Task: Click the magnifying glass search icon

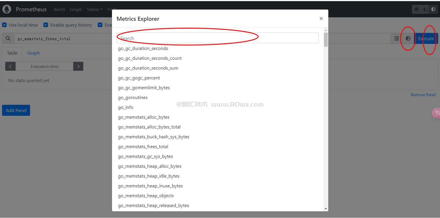Action: 8,38
